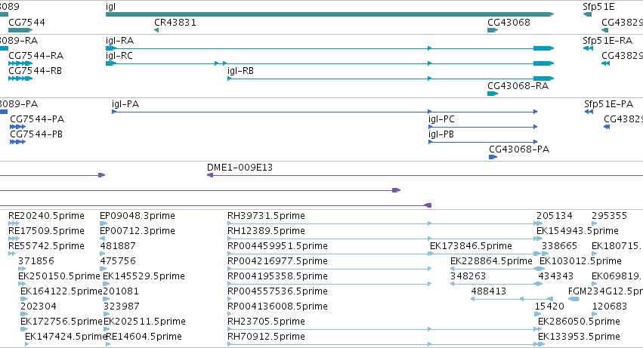Select the CG43068 gene glyph

[x=493, y=30]
